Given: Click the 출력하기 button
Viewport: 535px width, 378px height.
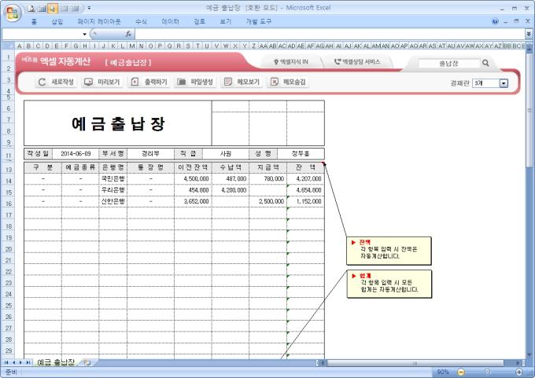Looking at the screenshot, I should pos(149,82).
